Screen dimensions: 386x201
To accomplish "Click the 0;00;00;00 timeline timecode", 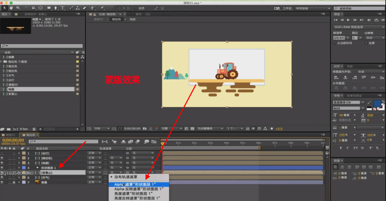I will coord(13,140).
